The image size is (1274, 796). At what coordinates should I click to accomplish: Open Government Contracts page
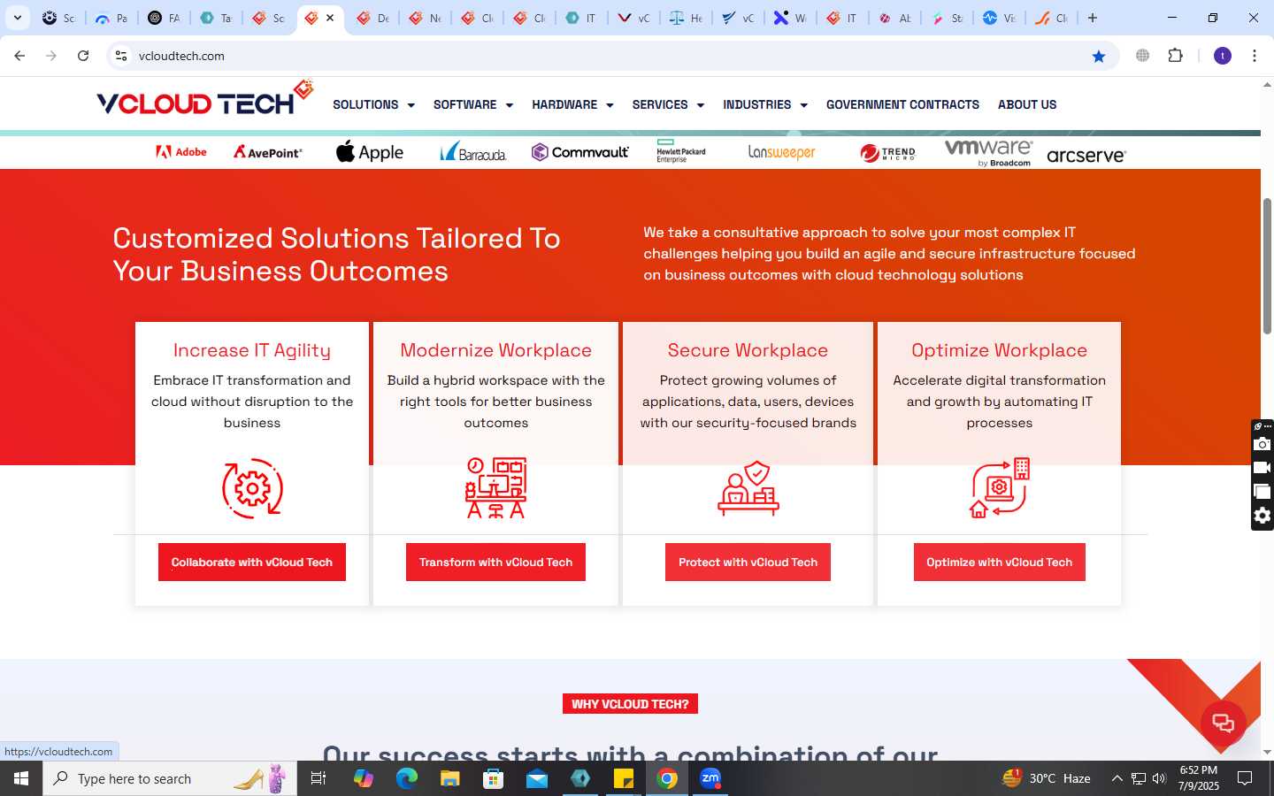(x=902, y=104)
